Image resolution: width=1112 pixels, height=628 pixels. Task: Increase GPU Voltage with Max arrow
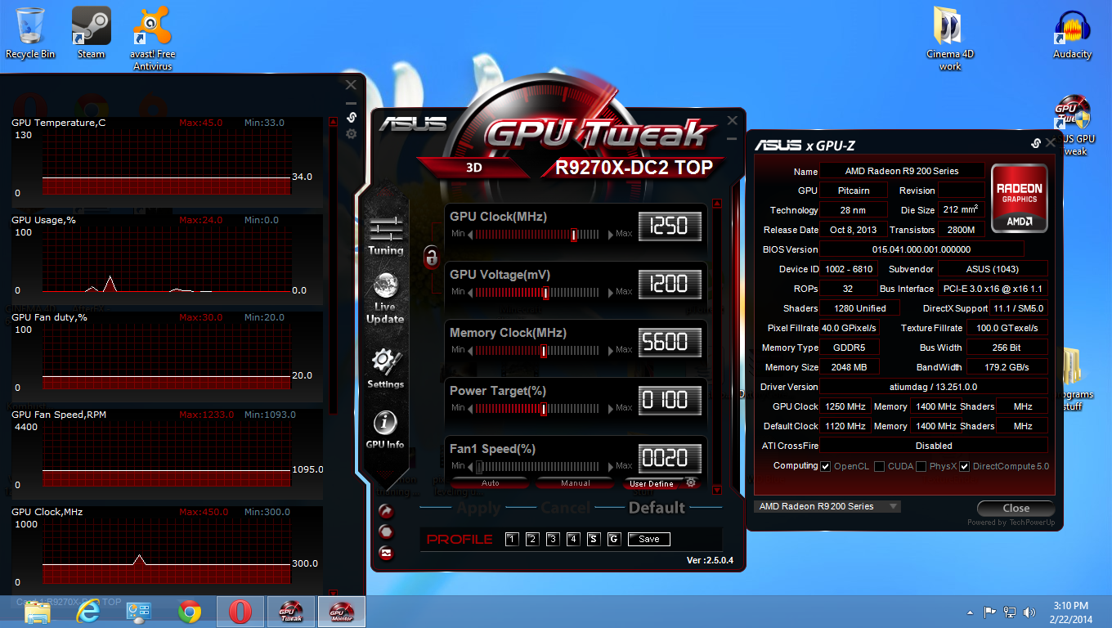[x=611, y=291]
